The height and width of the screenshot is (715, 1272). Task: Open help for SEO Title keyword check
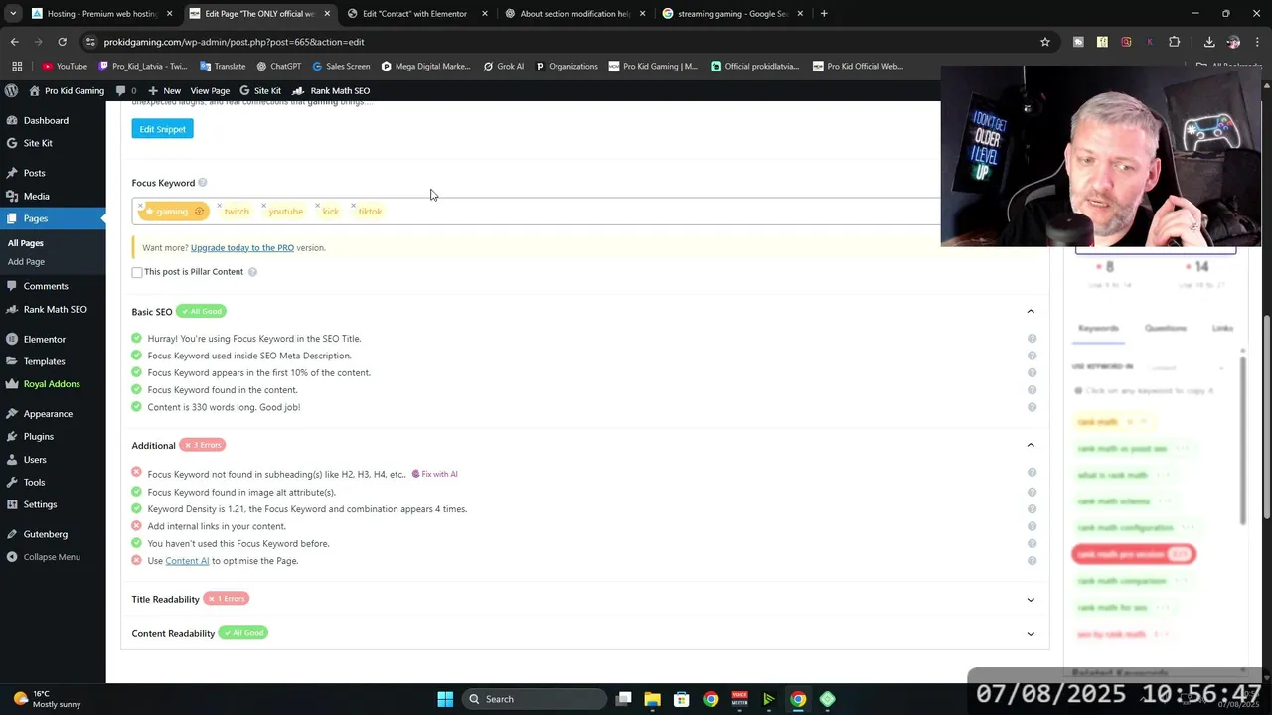[x=1032, y=339]
